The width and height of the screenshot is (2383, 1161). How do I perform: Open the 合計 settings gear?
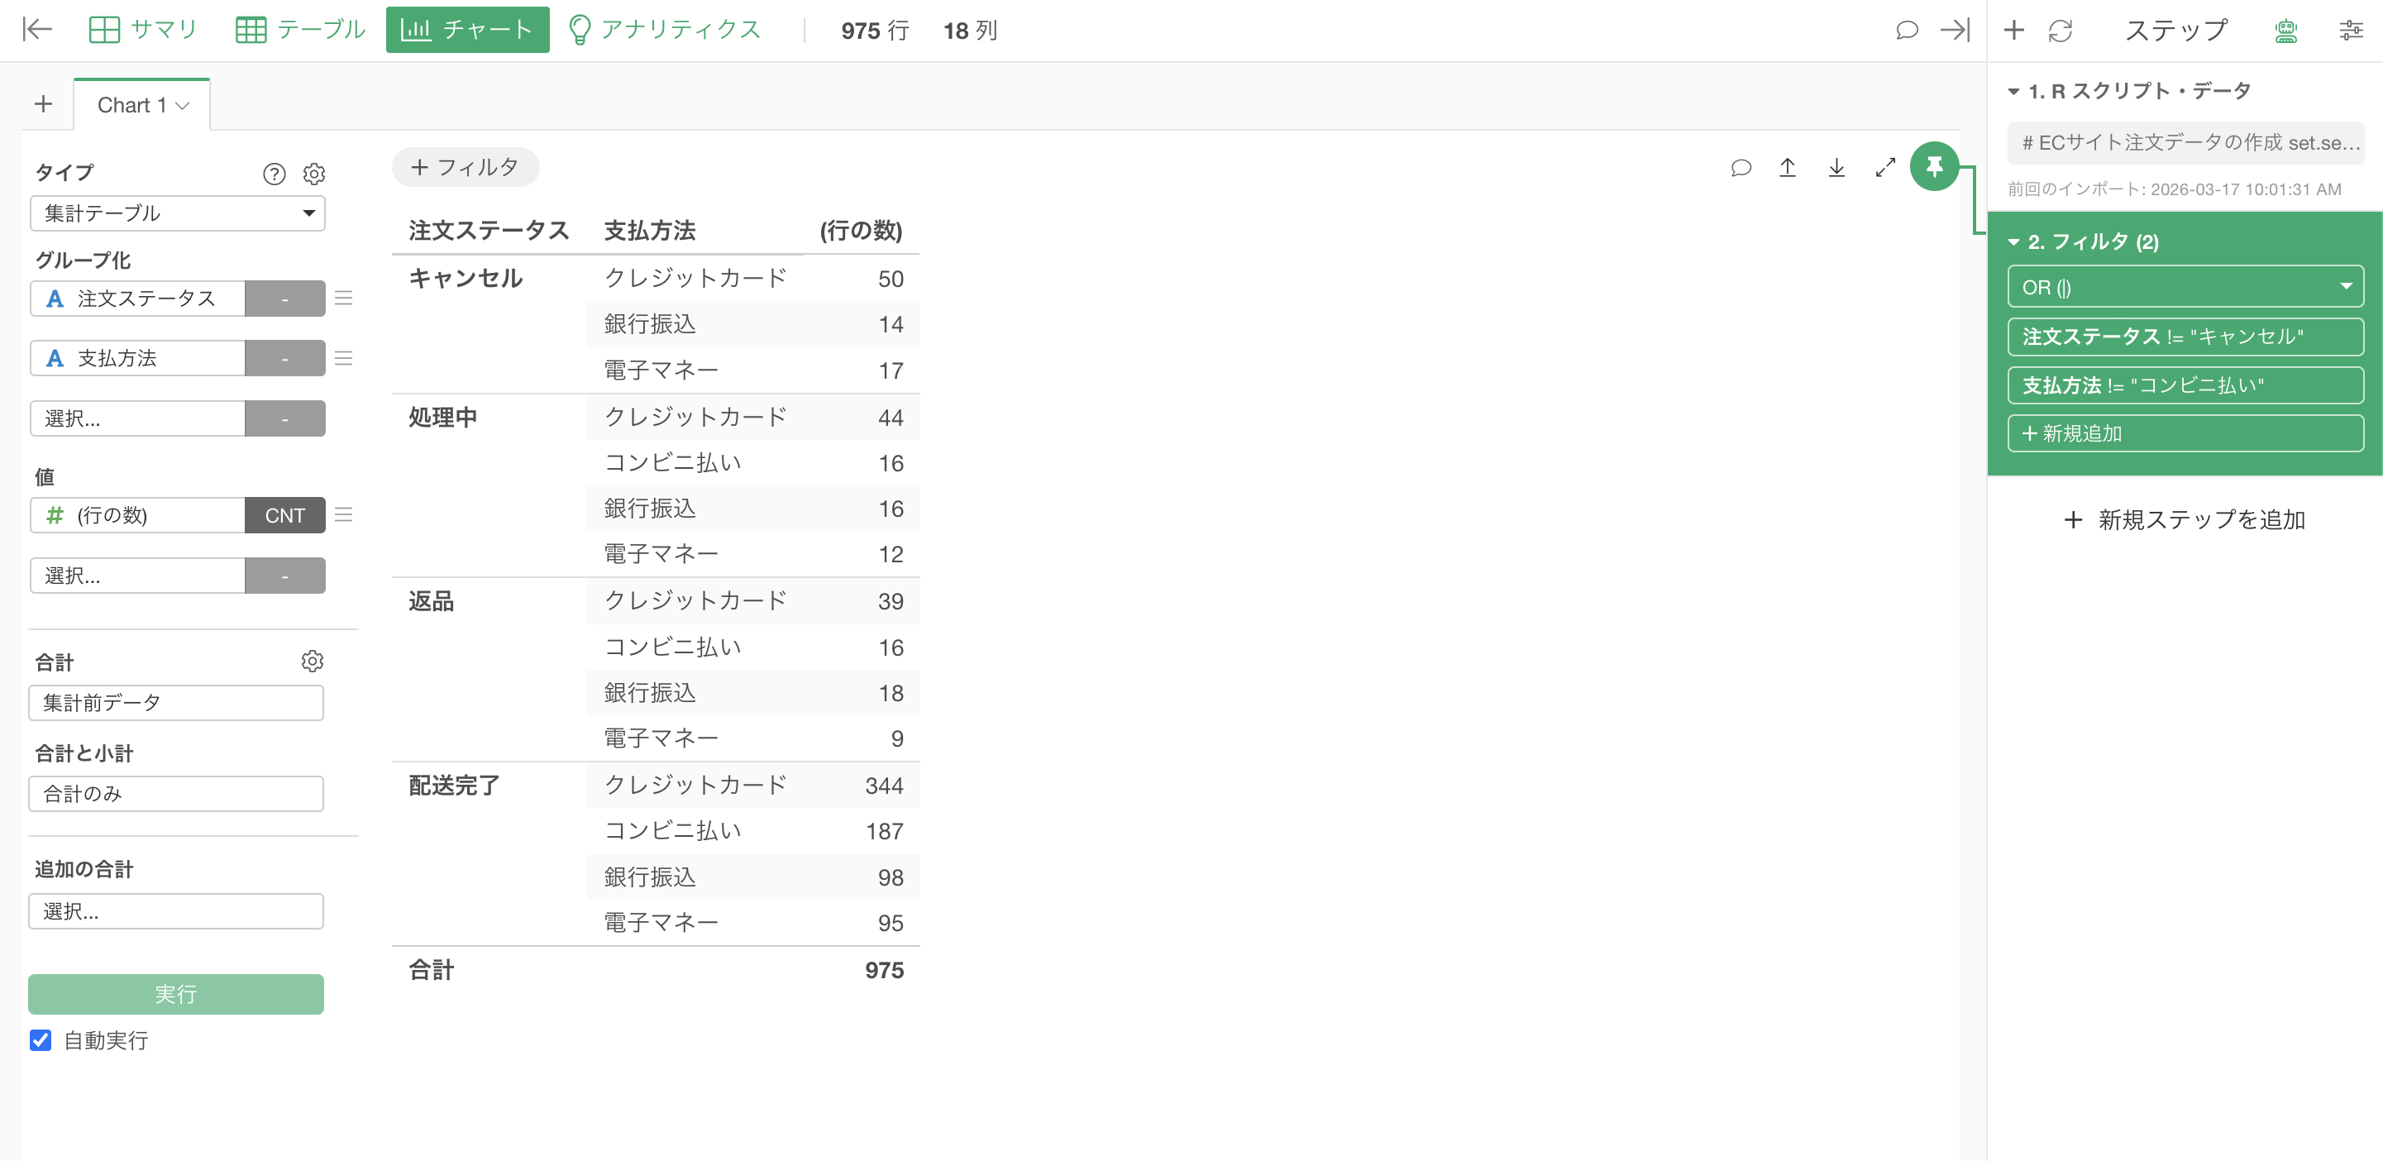(x=313, y=661)
